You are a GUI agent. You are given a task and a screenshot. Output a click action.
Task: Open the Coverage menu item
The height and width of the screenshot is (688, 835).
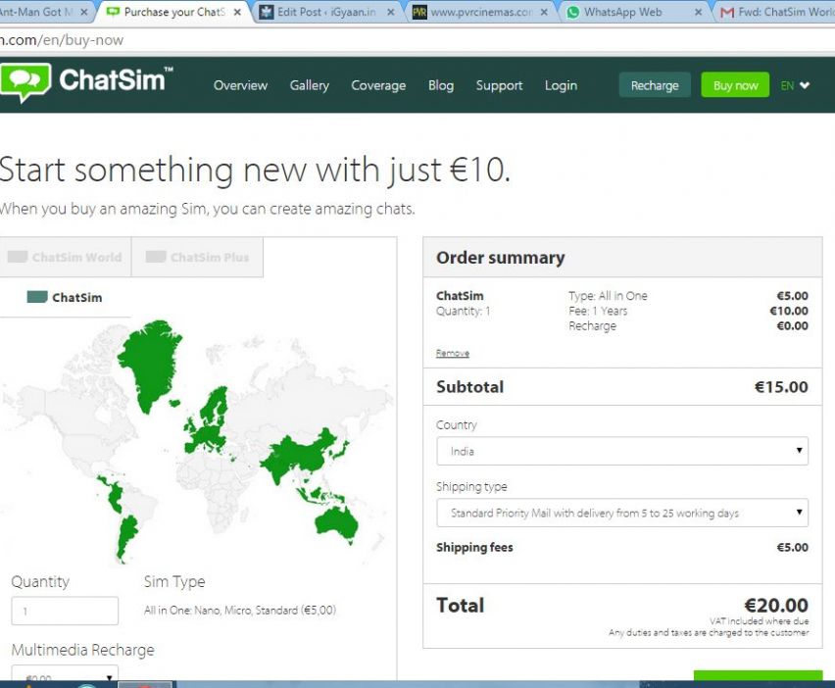pyautogui.click(x=378, y=85)
